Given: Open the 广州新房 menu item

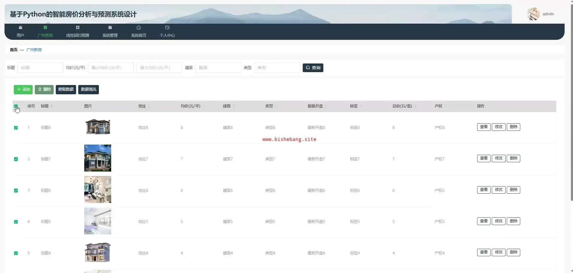Looking at the screenshot, I should tap(45, 31).
